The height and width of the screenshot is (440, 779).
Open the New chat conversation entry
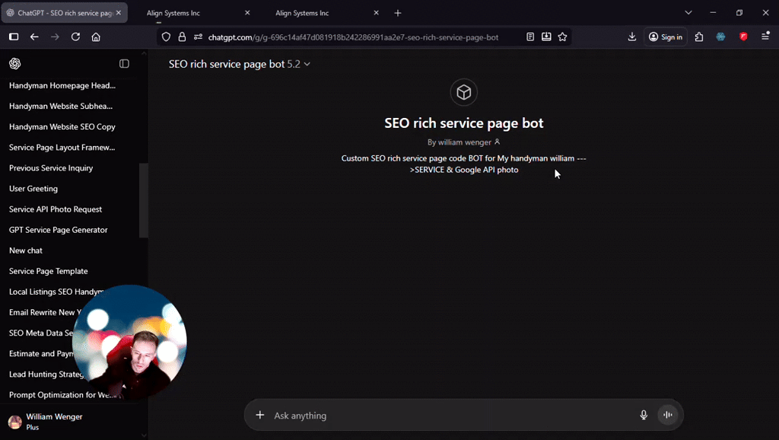click(25, 250)
